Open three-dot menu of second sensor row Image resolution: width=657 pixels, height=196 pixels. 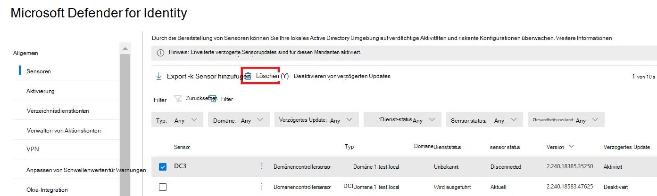262,186
